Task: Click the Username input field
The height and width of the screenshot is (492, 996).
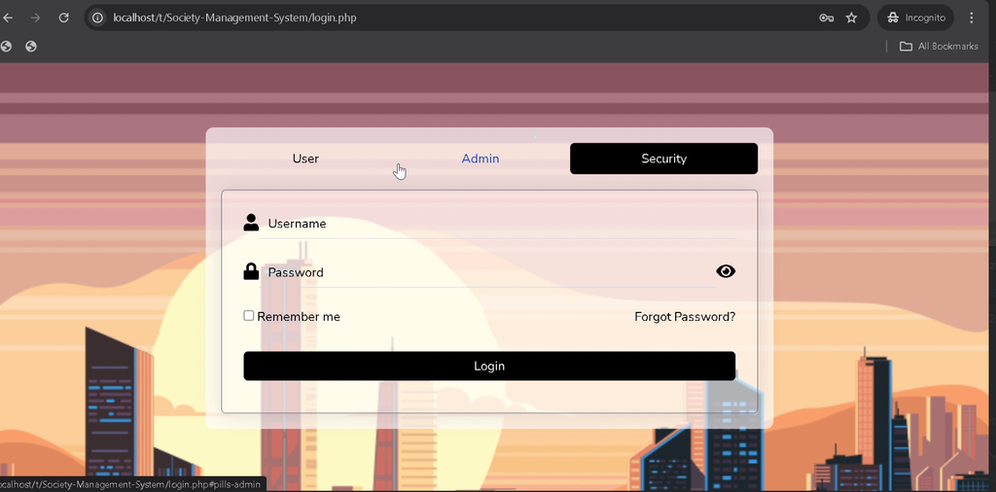Action: pos(497,224)
